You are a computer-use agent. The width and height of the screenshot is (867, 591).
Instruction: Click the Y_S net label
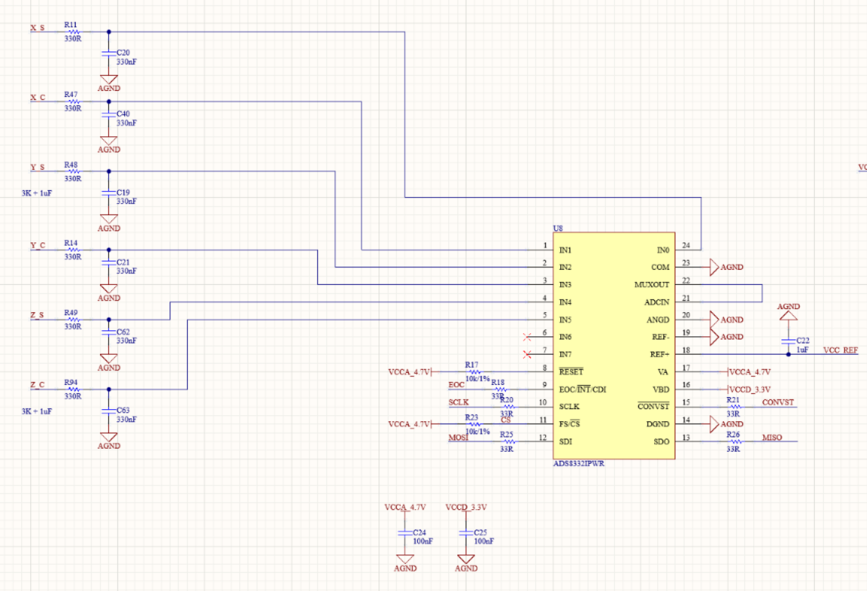[38, 167]
